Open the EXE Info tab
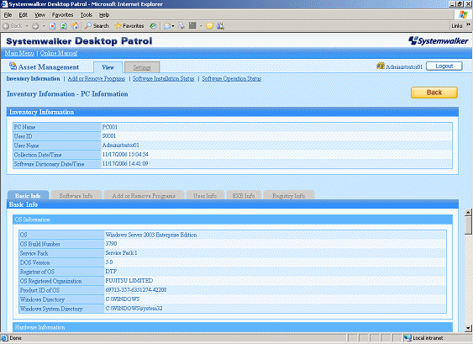The width and height of the screenshot is (473, 344). [244, 195]
